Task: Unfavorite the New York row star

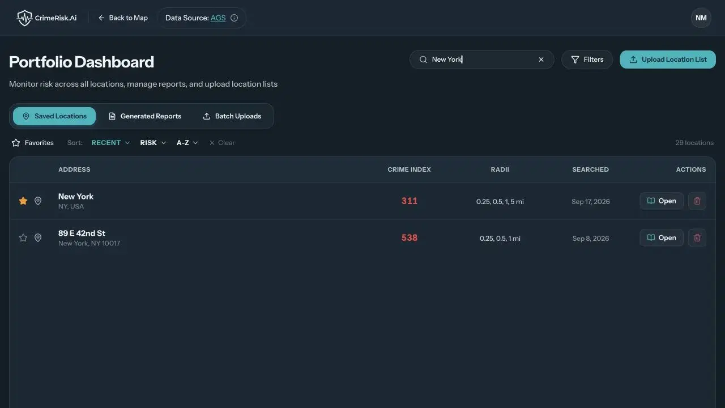Action: click(x=23, y=201)
